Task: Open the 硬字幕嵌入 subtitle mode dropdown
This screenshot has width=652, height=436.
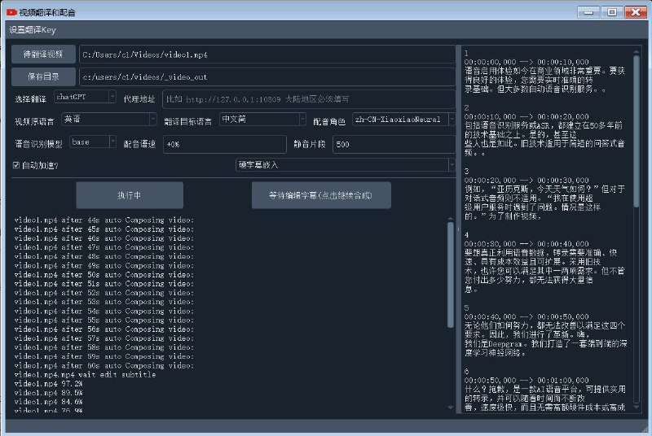Action: [x=345, y=164]
